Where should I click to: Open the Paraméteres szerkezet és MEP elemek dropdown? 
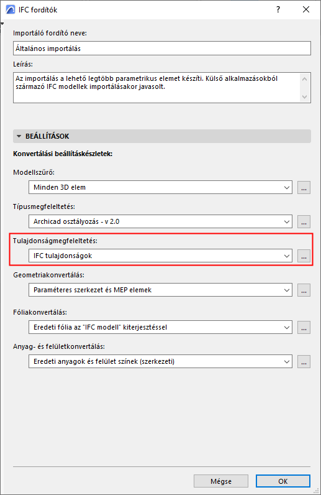(160, 290)
